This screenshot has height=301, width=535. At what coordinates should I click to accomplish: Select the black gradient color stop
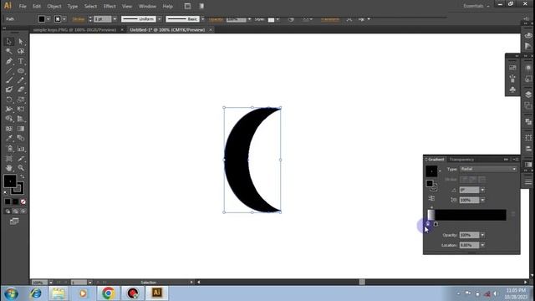(x=436, y=224)
